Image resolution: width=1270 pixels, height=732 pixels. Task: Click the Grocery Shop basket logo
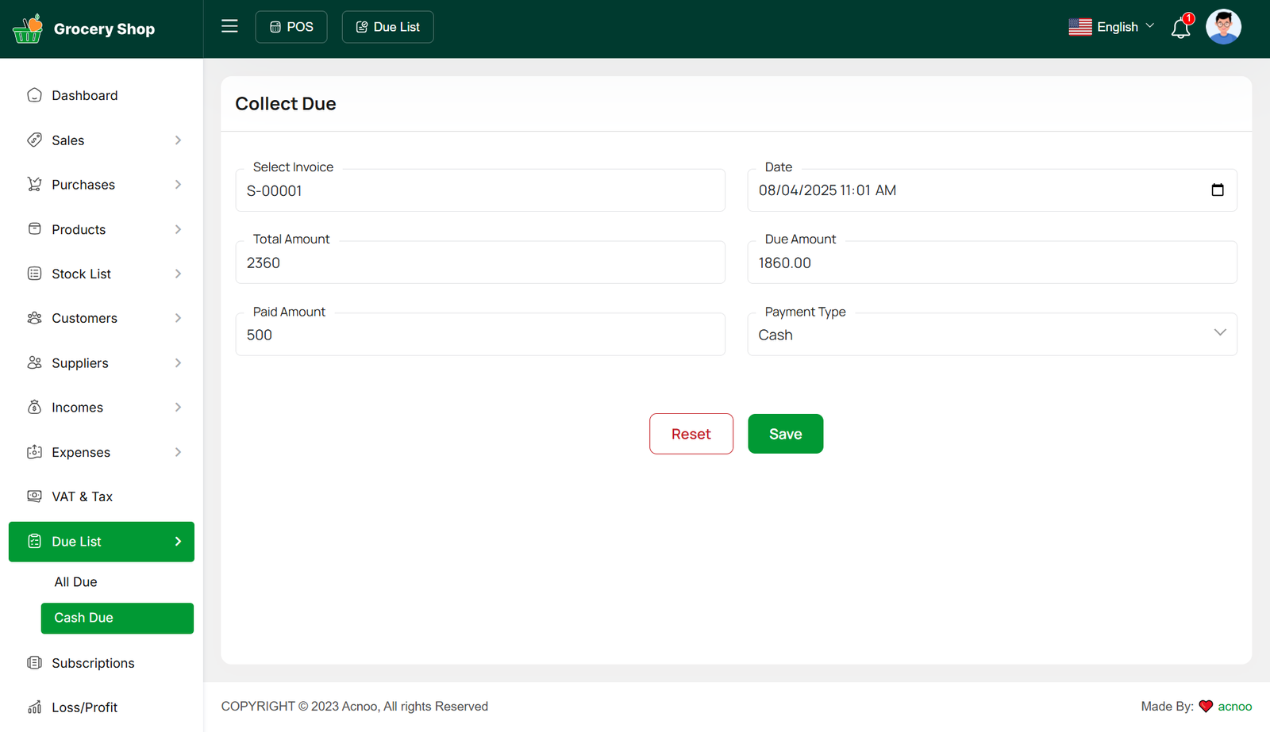pyautogui.click(x=28, y=29)
